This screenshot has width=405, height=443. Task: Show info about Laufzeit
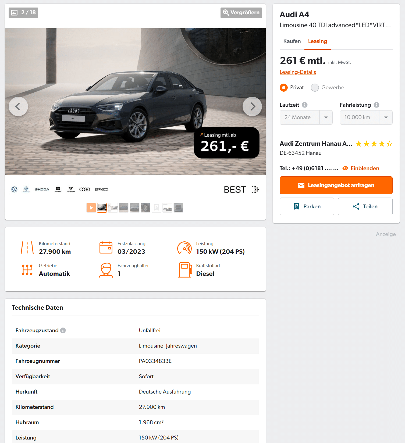[x=305, y=105]
